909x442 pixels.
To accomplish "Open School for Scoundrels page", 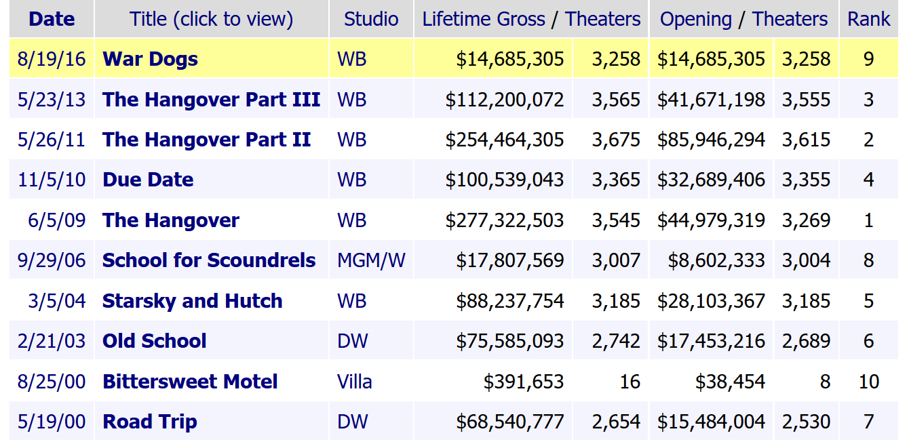I will (x=209, y=260).
